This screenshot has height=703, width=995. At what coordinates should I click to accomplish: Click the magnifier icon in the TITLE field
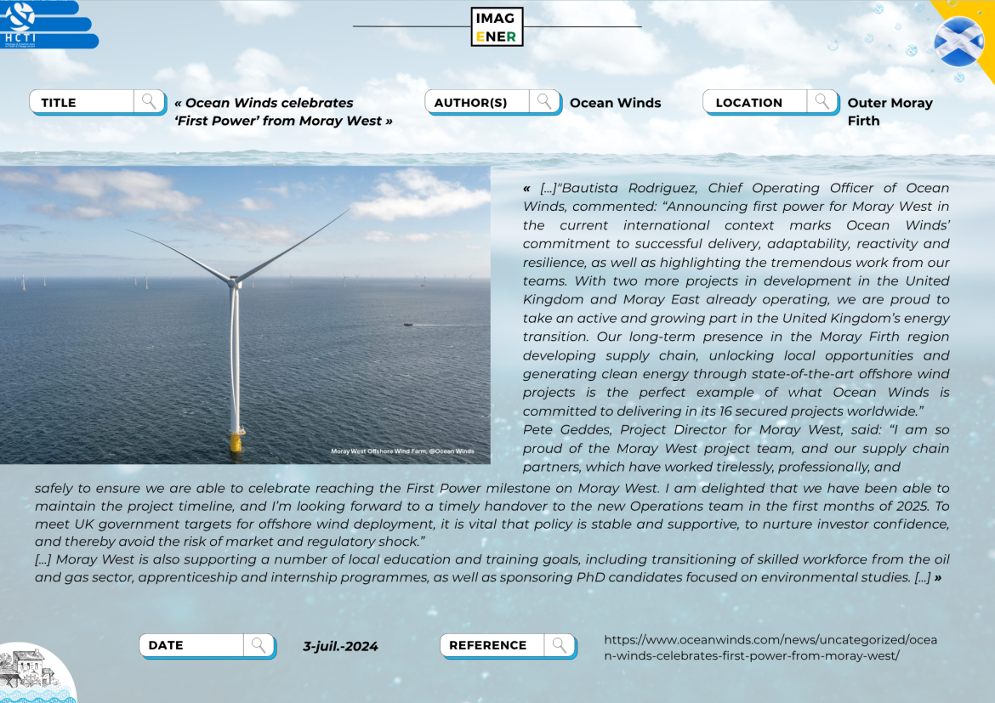[x=149, y=101]
